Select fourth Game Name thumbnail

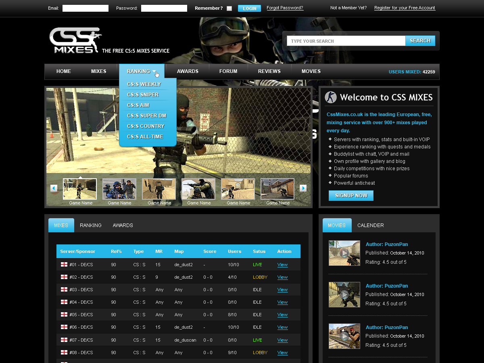pyautogui.click(x=198, y=189)
